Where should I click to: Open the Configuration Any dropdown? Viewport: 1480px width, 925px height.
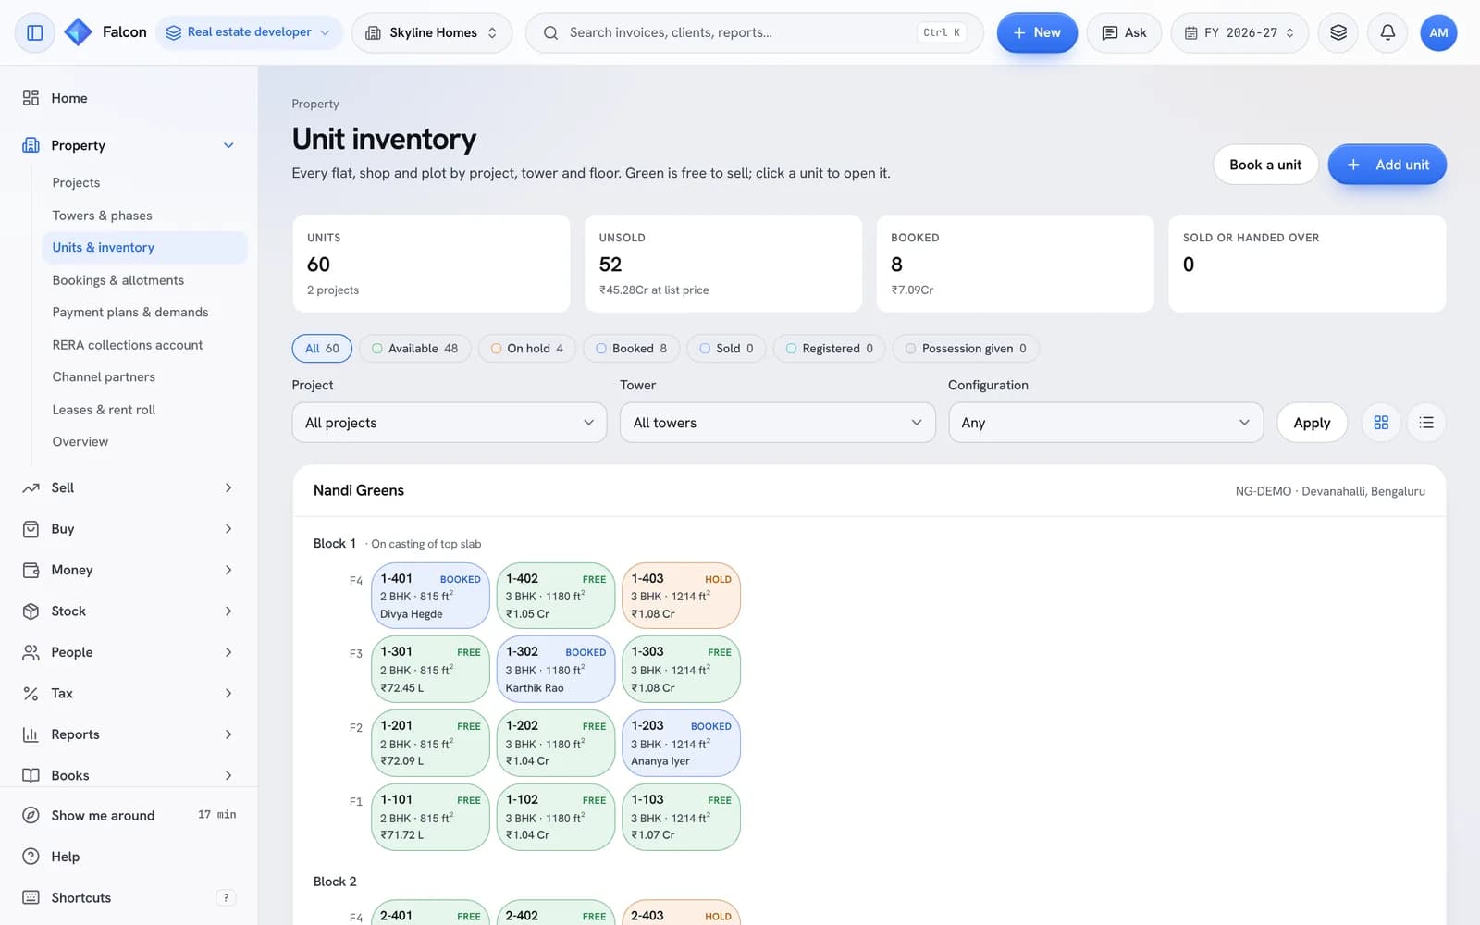1105,423
